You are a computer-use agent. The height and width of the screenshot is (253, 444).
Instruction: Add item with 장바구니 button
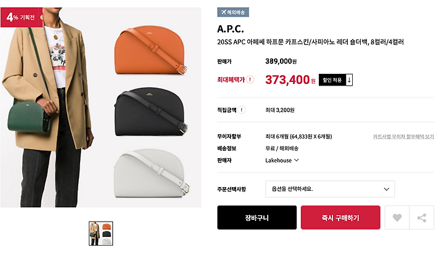point(257,217)
